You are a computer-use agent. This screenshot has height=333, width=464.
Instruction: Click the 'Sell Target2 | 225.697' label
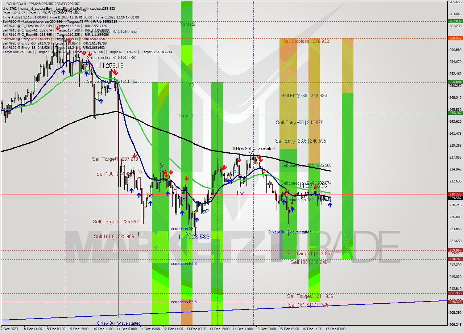click(x=116, y=222)
